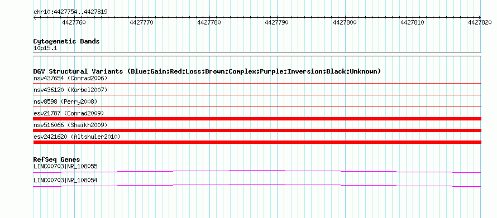
Task: Click the black cytogenetic band 10p15.1 line
Action: click(257, 54)
